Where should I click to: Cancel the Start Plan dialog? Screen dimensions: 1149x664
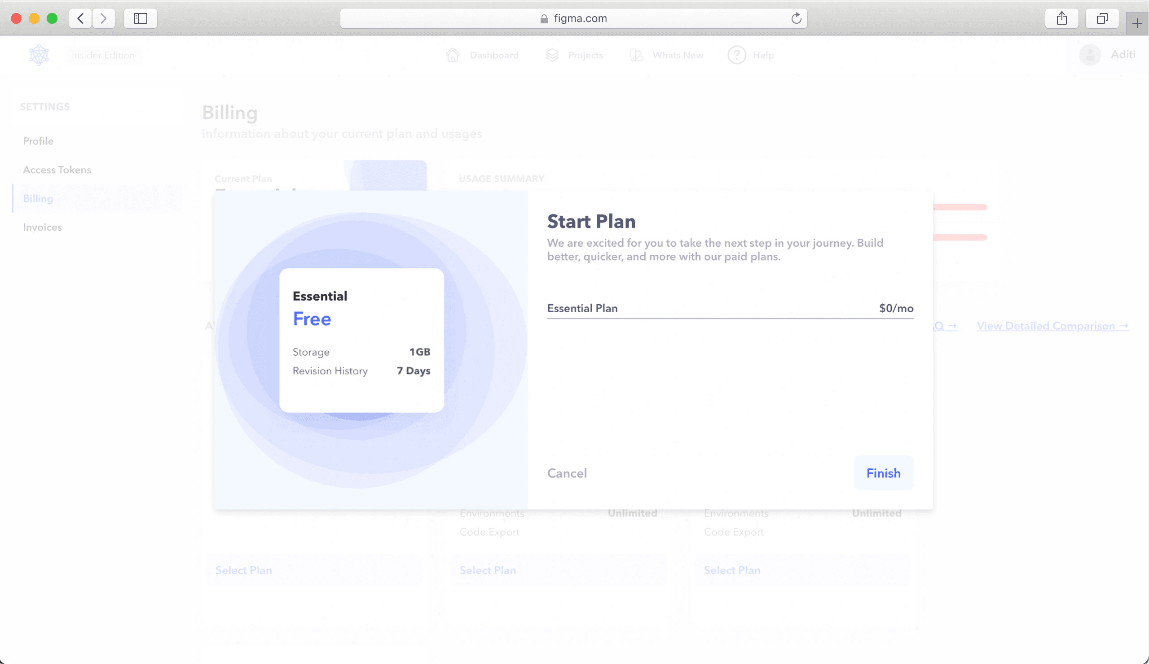click(x=567, y=473)
